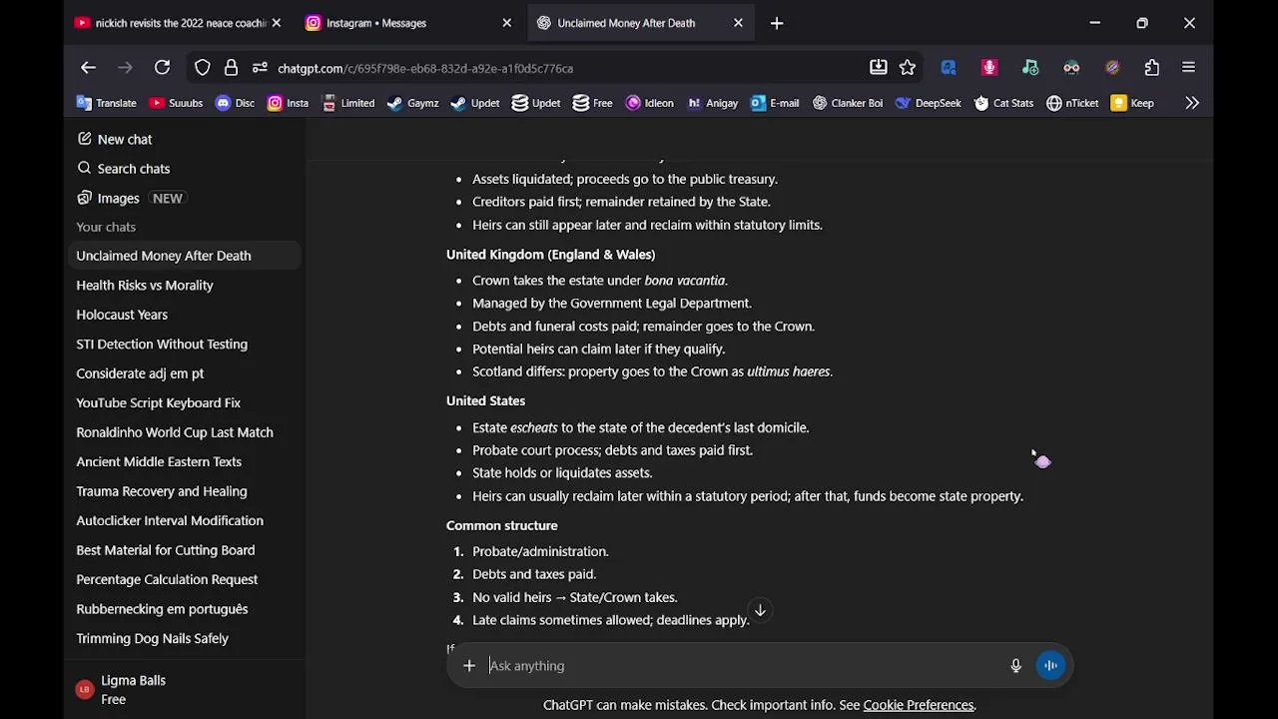This screenshot has height=719, width=1278.
Task: Click the plus attachment icon in composer
Action: click(x=469, y=666)
